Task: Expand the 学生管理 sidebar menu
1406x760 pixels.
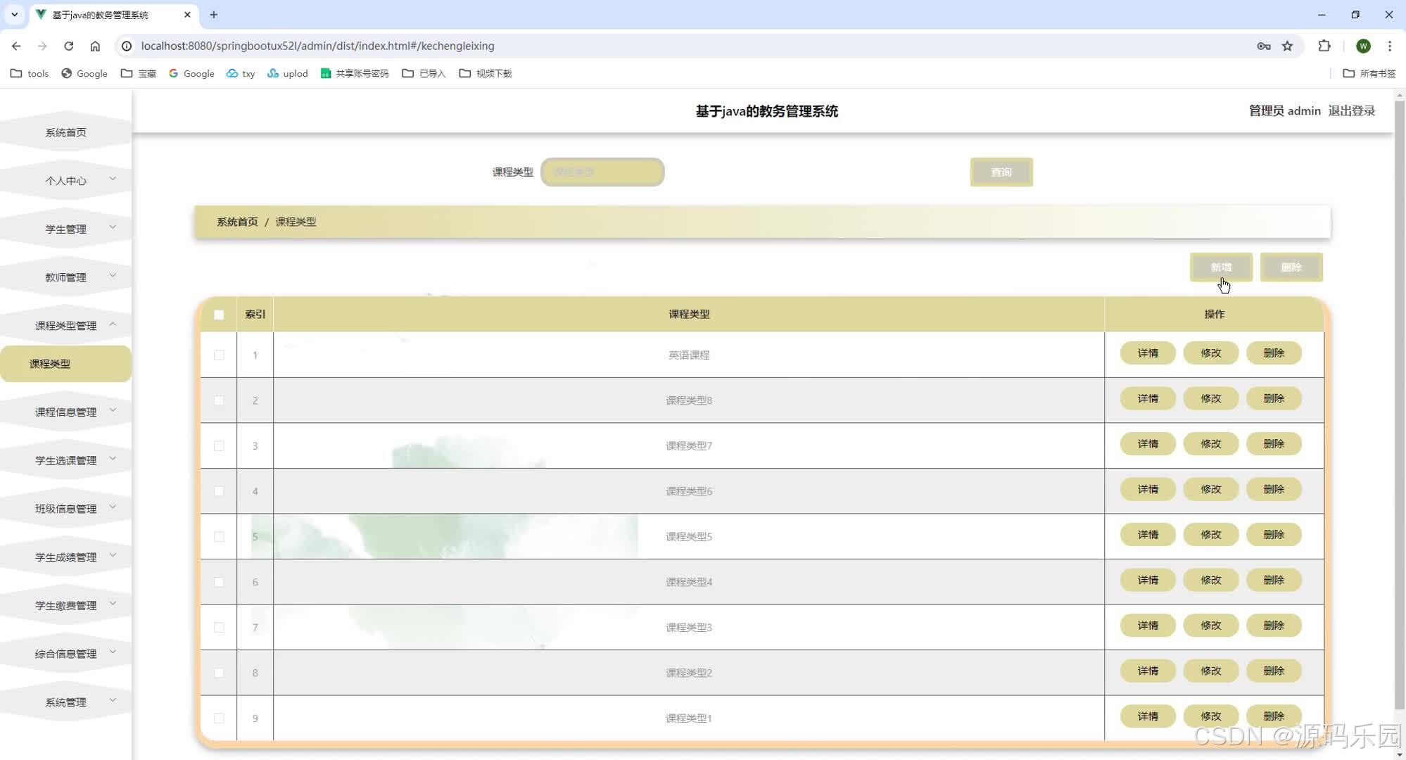Action: (x=66, y=229)
